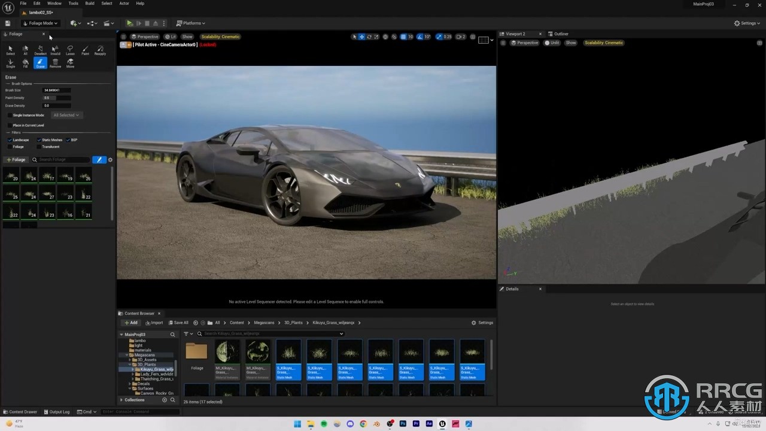766x431 pixels.
Task: Uncheck the Landscape filter
Action: click(x=10, y=139)
